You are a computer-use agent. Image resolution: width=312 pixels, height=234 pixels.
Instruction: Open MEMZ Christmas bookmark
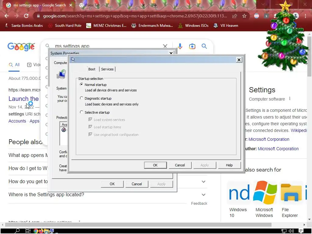(x=106, y=26)
